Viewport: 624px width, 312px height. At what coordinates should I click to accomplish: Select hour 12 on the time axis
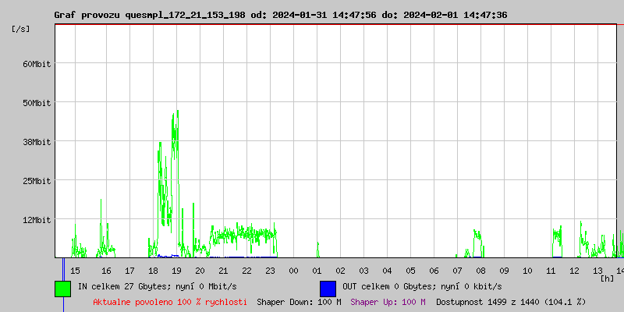pos(575,271)
